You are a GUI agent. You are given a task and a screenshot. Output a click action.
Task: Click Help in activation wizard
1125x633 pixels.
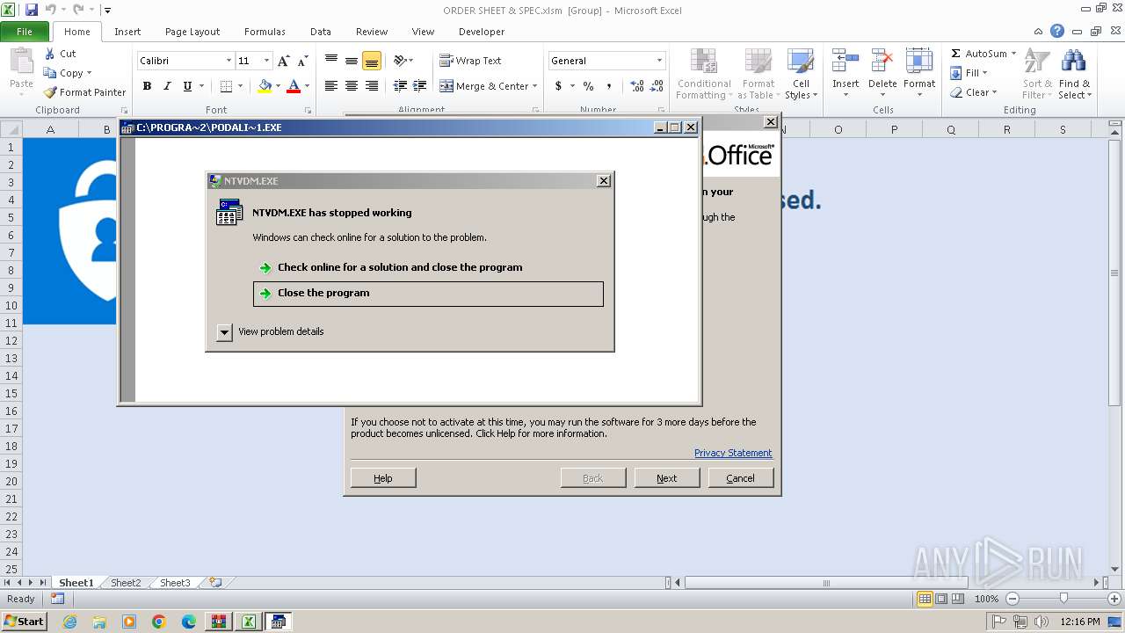[383, 478]
